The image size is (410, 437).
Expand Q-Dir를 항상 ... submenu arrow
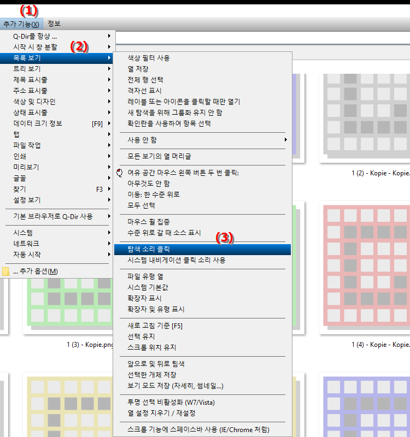click(x=109, y=36)
